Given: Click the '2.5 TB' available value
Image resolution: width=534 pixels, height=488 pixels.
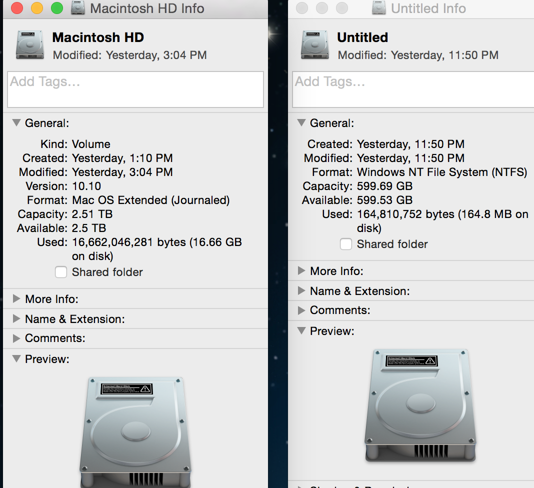Looking at the screenshot, I should [89, 228].
